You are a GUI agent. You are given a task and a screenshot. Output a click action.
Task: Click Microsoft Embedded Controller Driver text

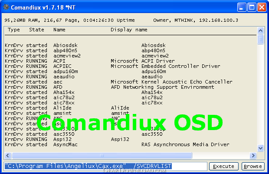165,66
